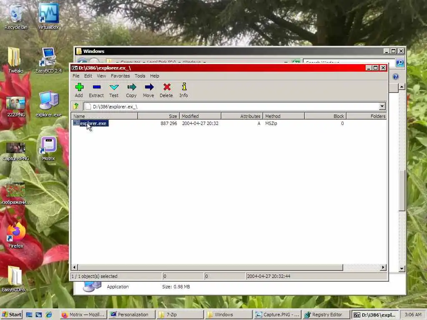Click the Add toolbar icon in 7-Zip
Viewport: 427px width, 320px height.
coord(79,90)
